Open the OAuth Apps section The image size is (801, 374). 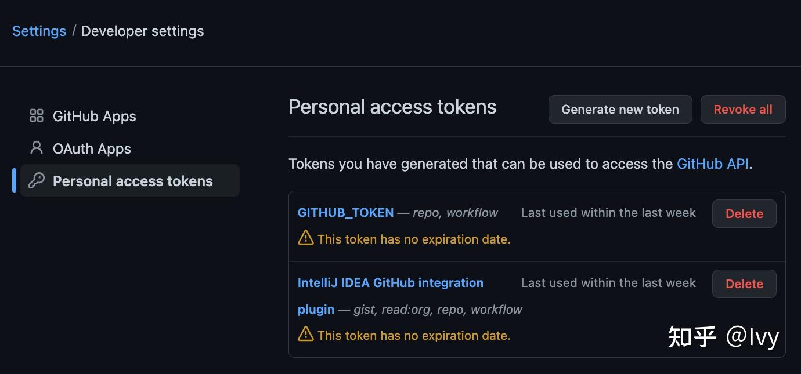(92, 148)
